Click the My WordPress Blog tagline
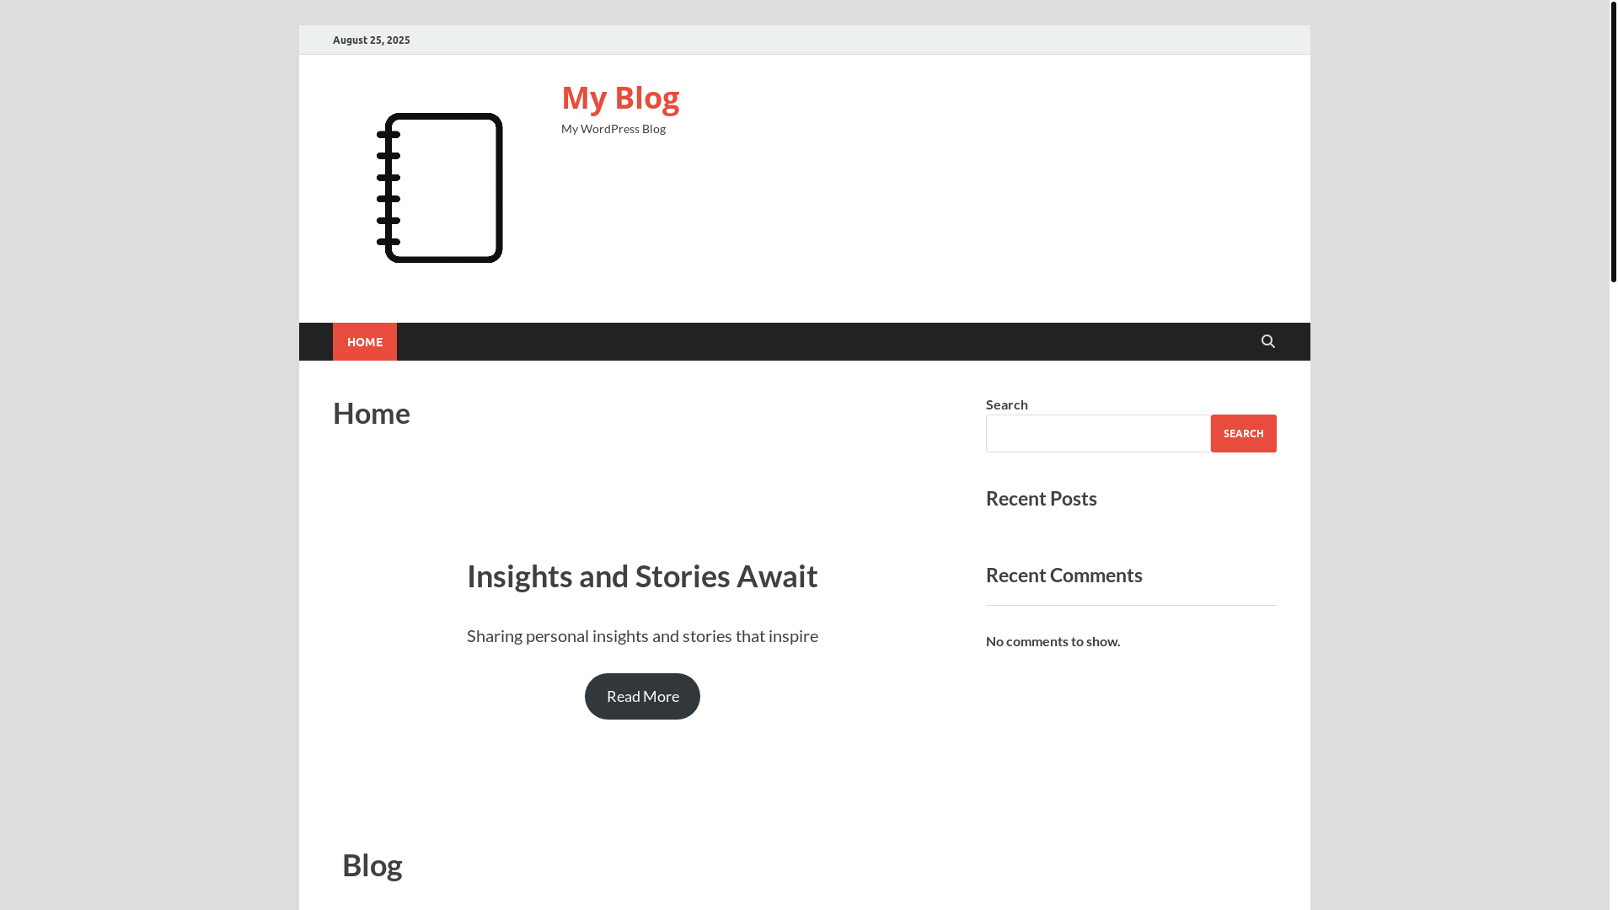1618x910 pixels. coord(613,129)
